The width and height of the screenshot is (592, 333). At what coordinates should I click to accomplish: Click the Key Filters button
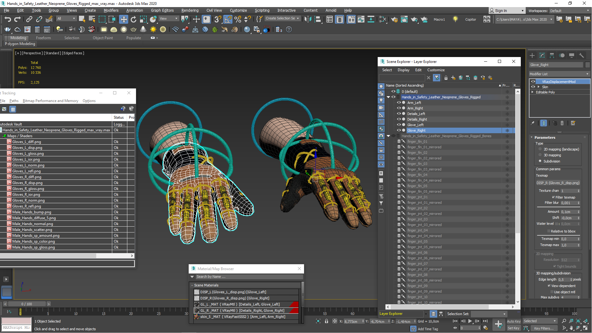(544, 328)
